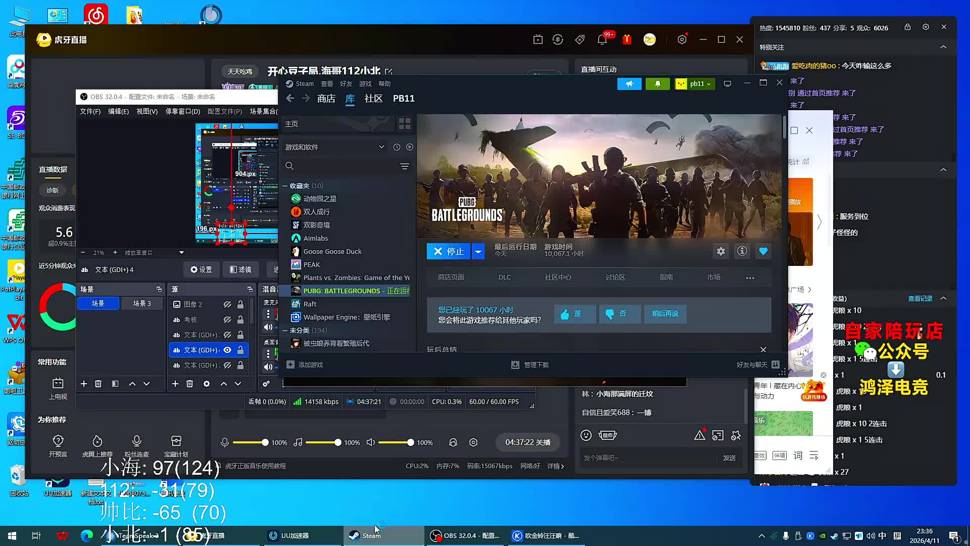Switch to the 社区 tab in Steam
Viewport: 970px width, 546px height.
(x=373, y=99)
